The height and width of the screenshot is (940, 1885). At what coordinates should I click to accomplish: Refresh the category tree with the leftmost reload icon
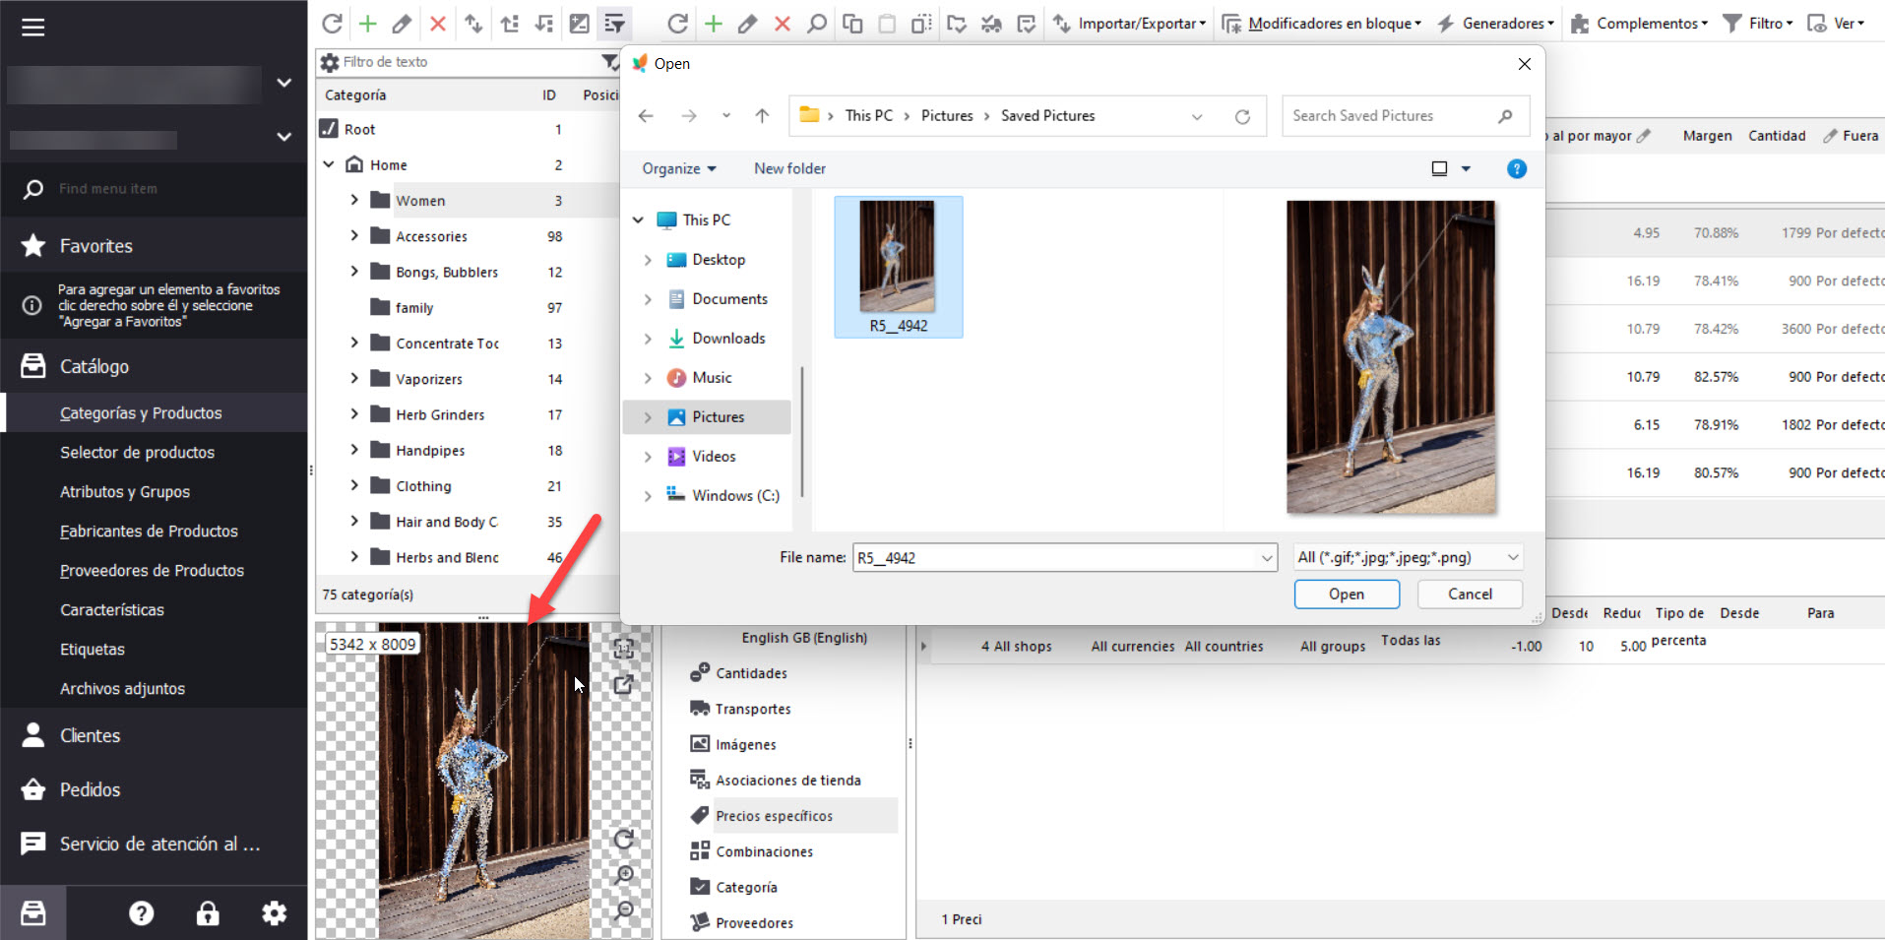[x=332, y=24]
